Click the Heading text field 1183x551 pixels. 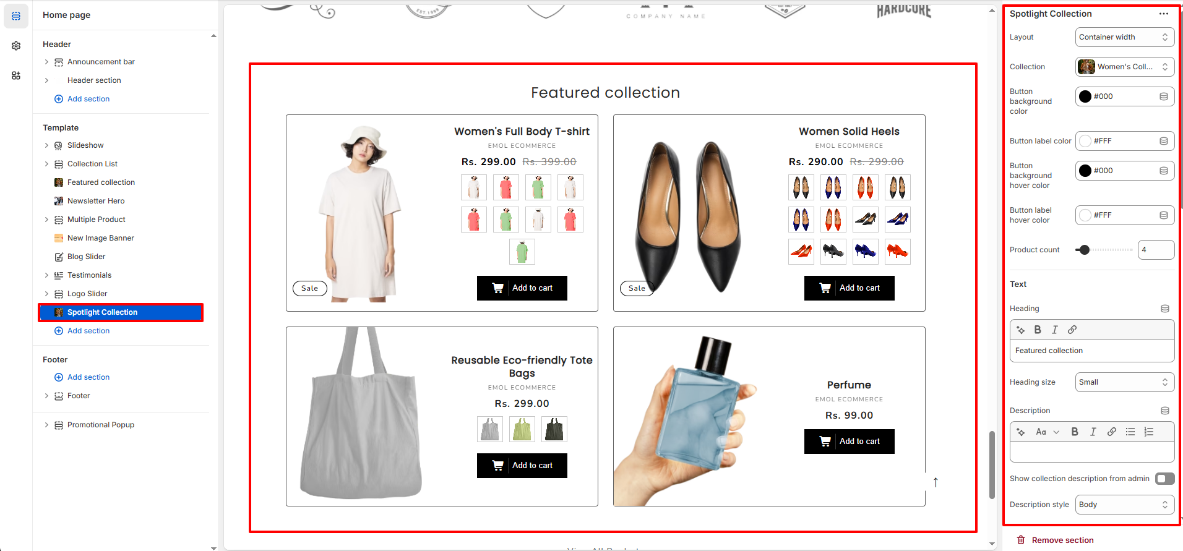(1092, 351)
